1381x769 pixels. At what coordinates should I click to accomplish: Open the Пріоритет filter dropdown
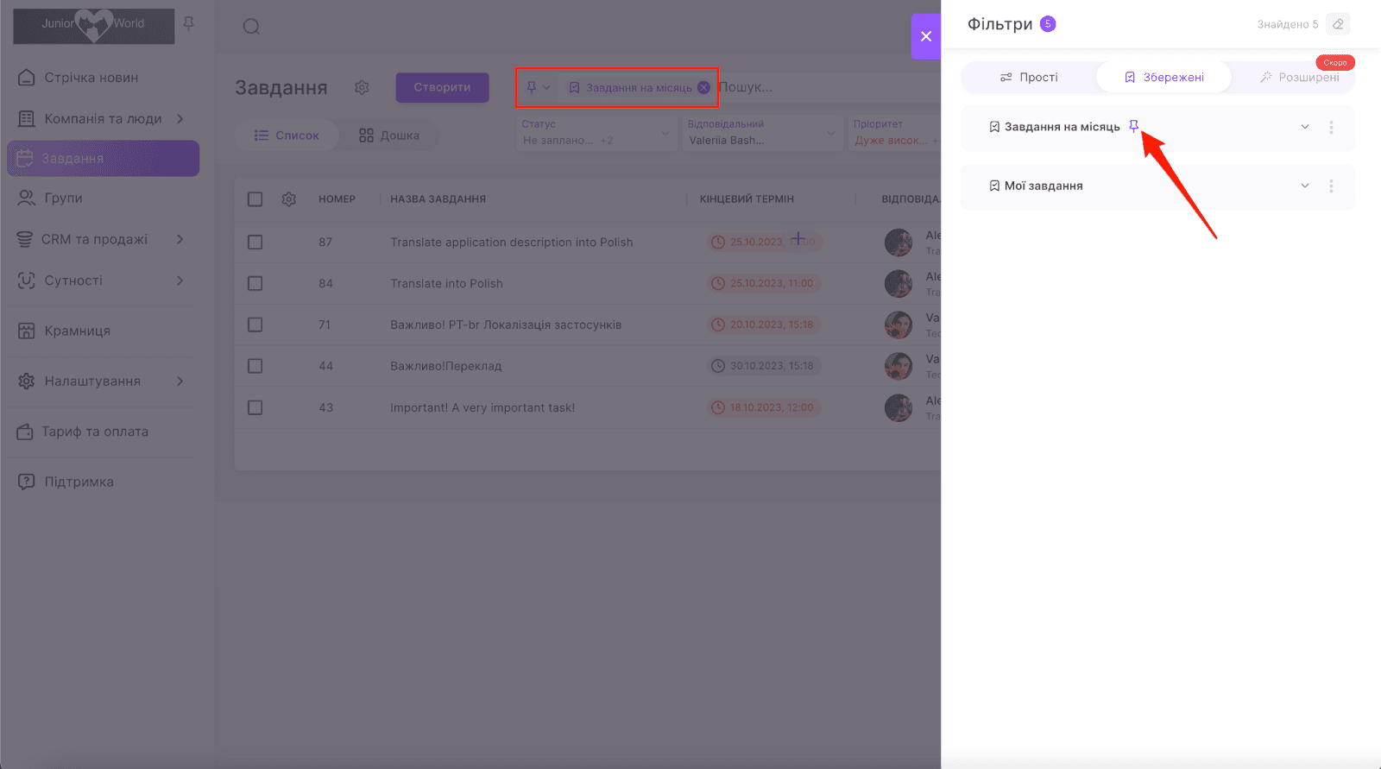pos(894,133)
